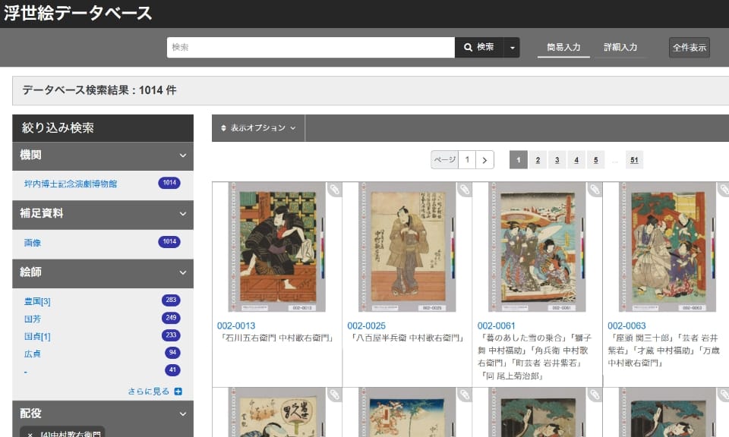Click the 41 count badge for dash entry
This screenshot has width=729, height=437.
coord(172,370)
